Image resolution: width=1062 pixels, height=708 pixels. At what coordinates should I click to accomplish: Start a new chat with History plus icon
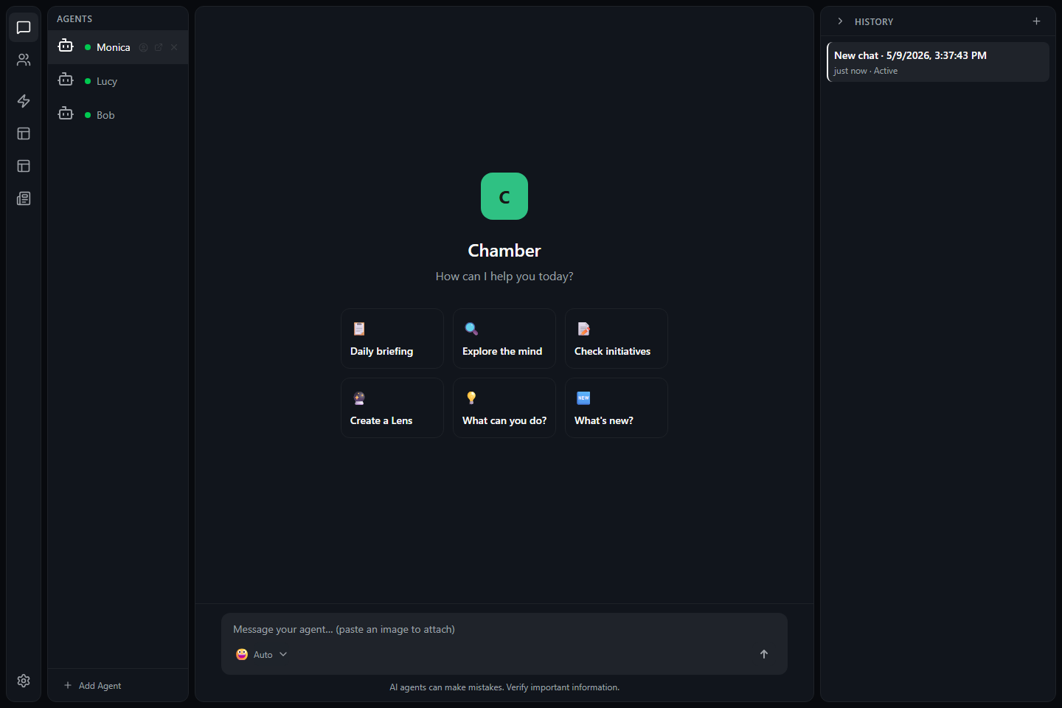[x=1036, y=21]
